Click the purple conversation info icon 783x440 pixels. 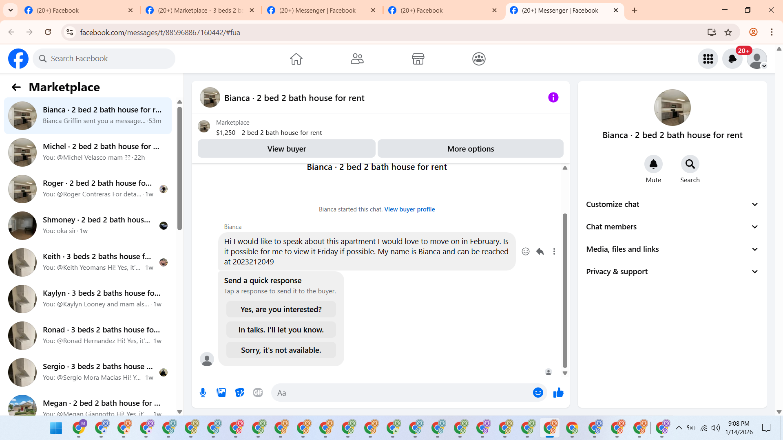coord(553,97)
